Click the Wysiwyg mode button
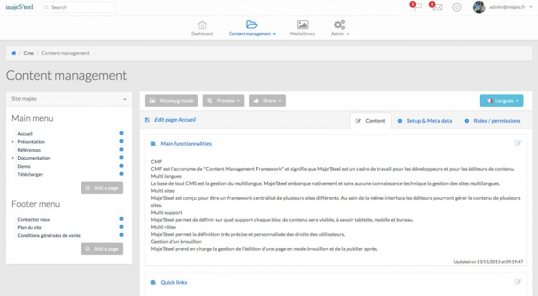Image resolution: width=538 pixels, height=296 pixels. 171,101
